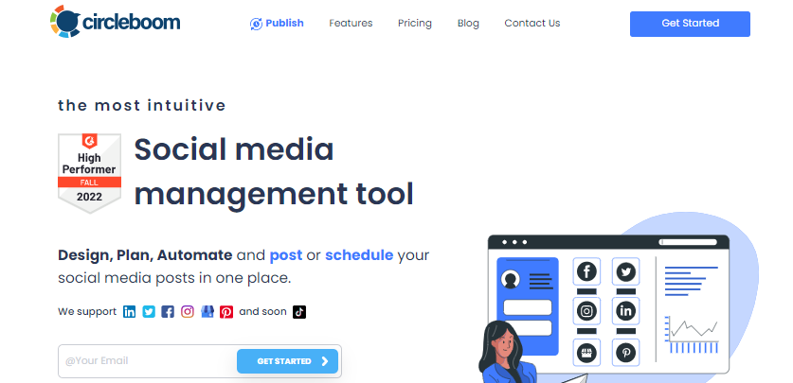Click the G2 High Performer Fall 2022 badge
793x383 pixels.
(89, 173)
